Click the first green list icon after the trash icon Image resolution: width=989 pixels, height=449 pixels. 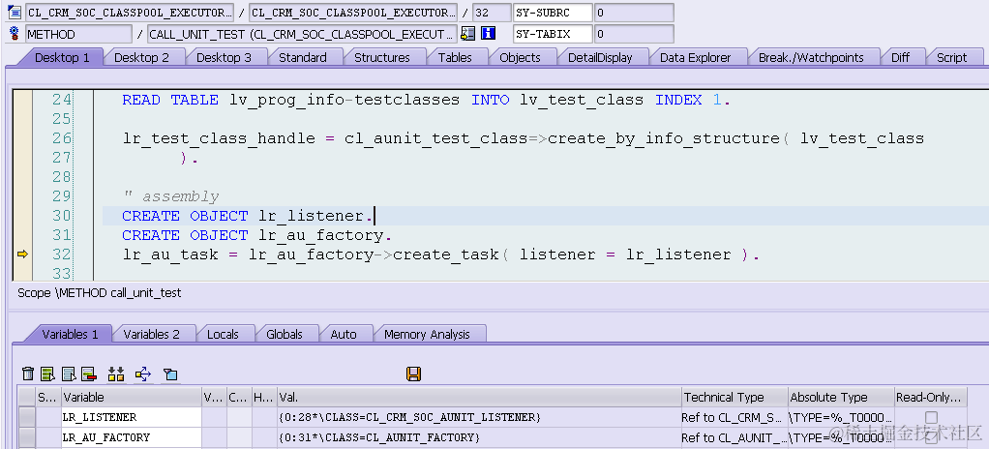(x=48, y=374)
